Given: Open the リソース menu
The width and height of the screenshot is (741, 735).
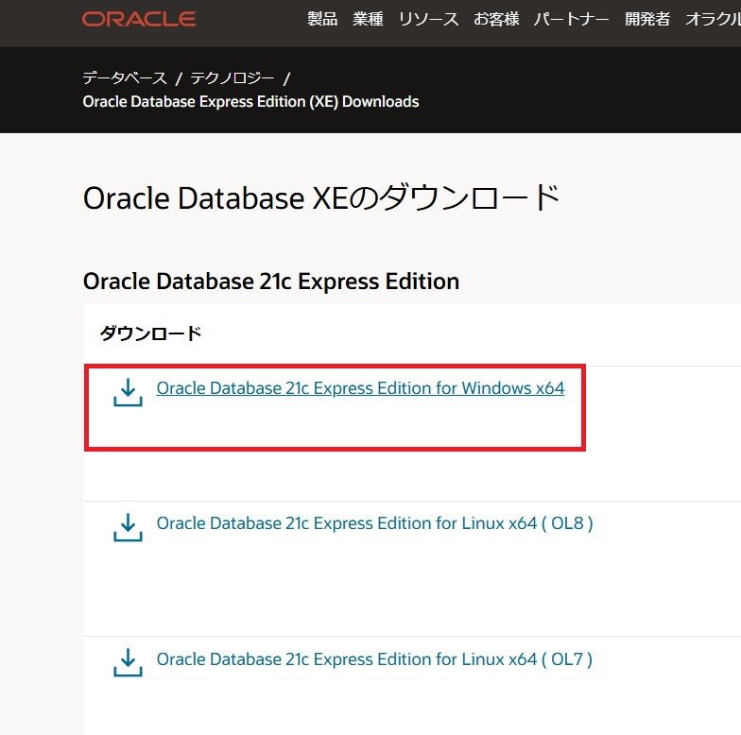Looking at the screenshot, I should (428, 19).
